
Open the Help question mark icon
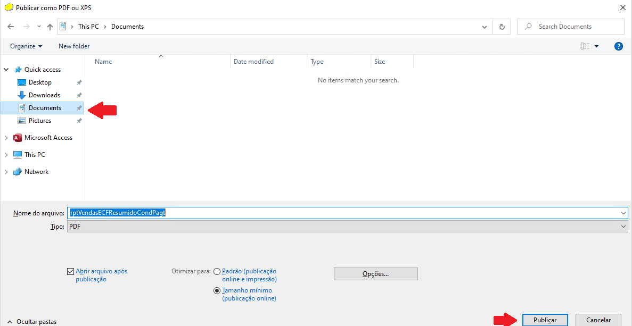click(618, 46)
